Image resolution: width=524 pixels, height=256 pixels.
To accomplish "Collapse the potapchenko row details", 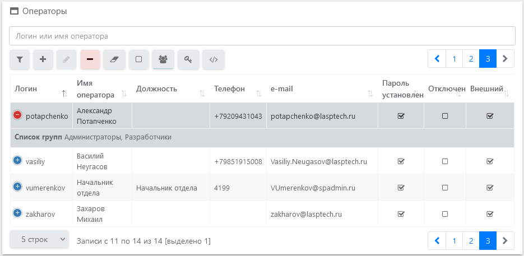I will (x=17, y=115).
